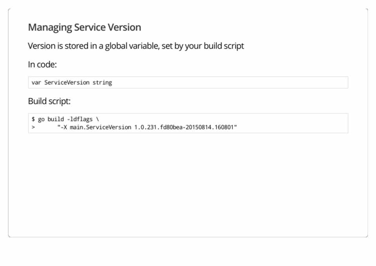Click the "-X" linker flag
Viewport: 376px width, 266px height.
coord(63,128)
